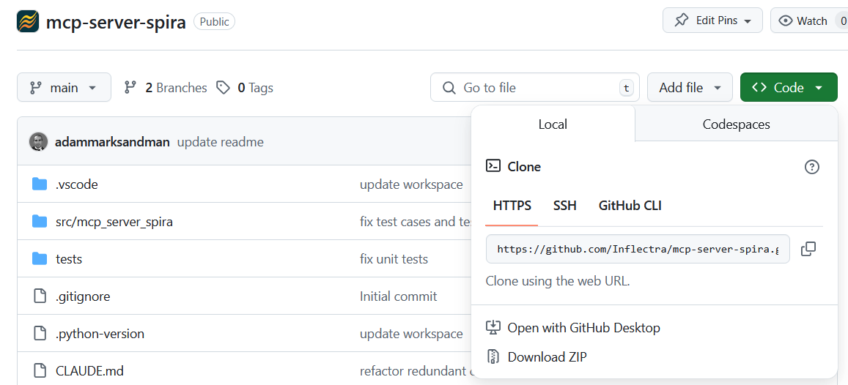Screen dimensions: 848x385
Task: Click Download ZIP
Action: pos(546,357)
